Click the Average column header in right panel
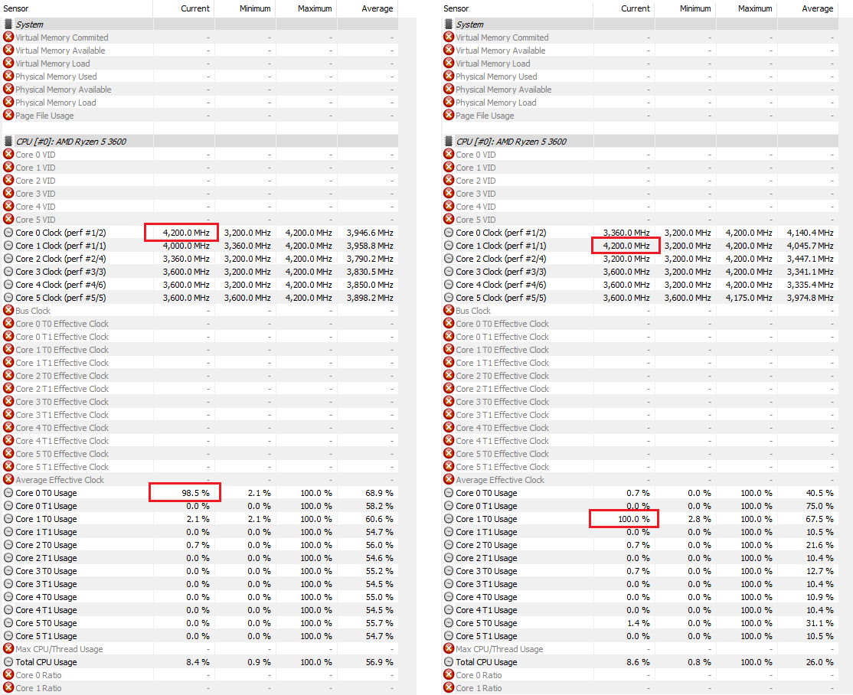 [817, 8]
